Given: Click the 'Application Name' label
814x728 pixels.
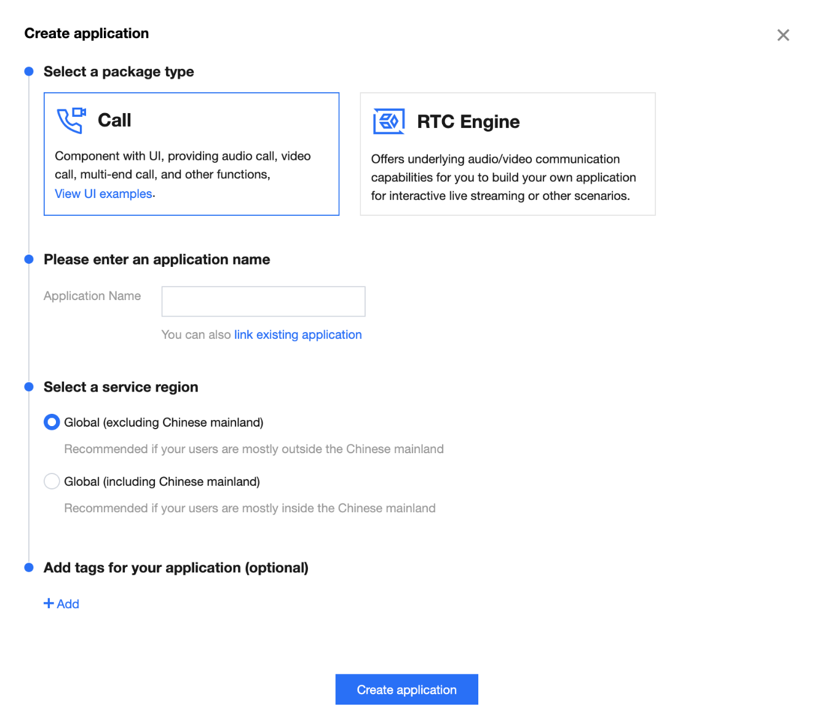Looking at the screenshot, I should coord(92,296).
